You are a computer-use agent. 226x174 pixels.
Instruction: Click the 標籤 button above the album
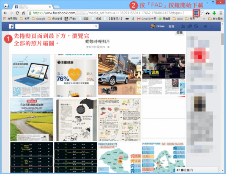tap(180, 33)
